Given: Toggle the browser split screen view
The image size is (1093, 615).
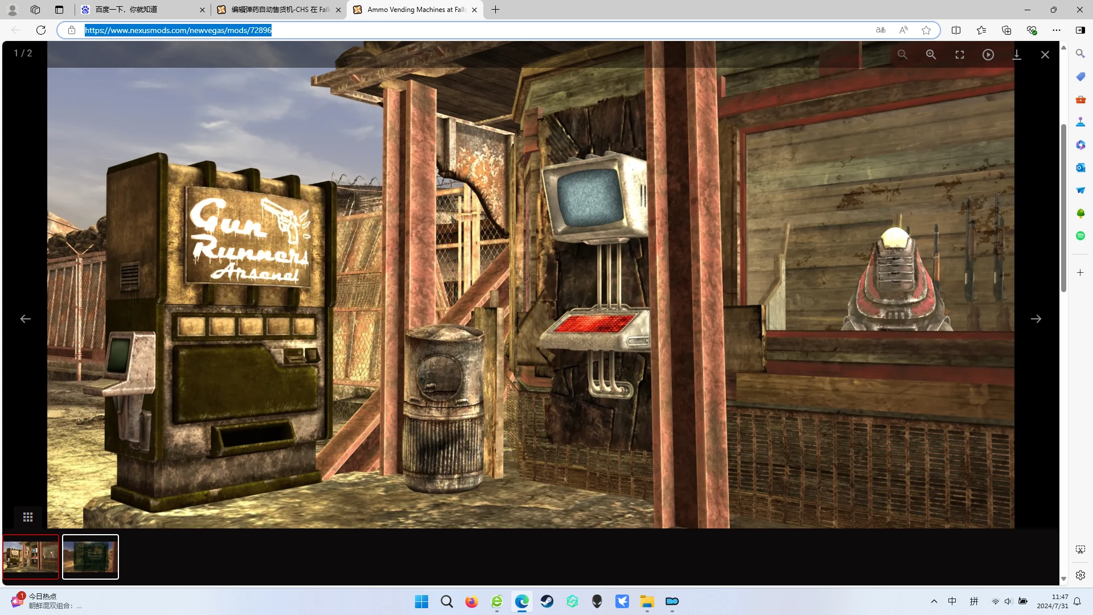Looking at the screenshot, I should coord(956,30).
